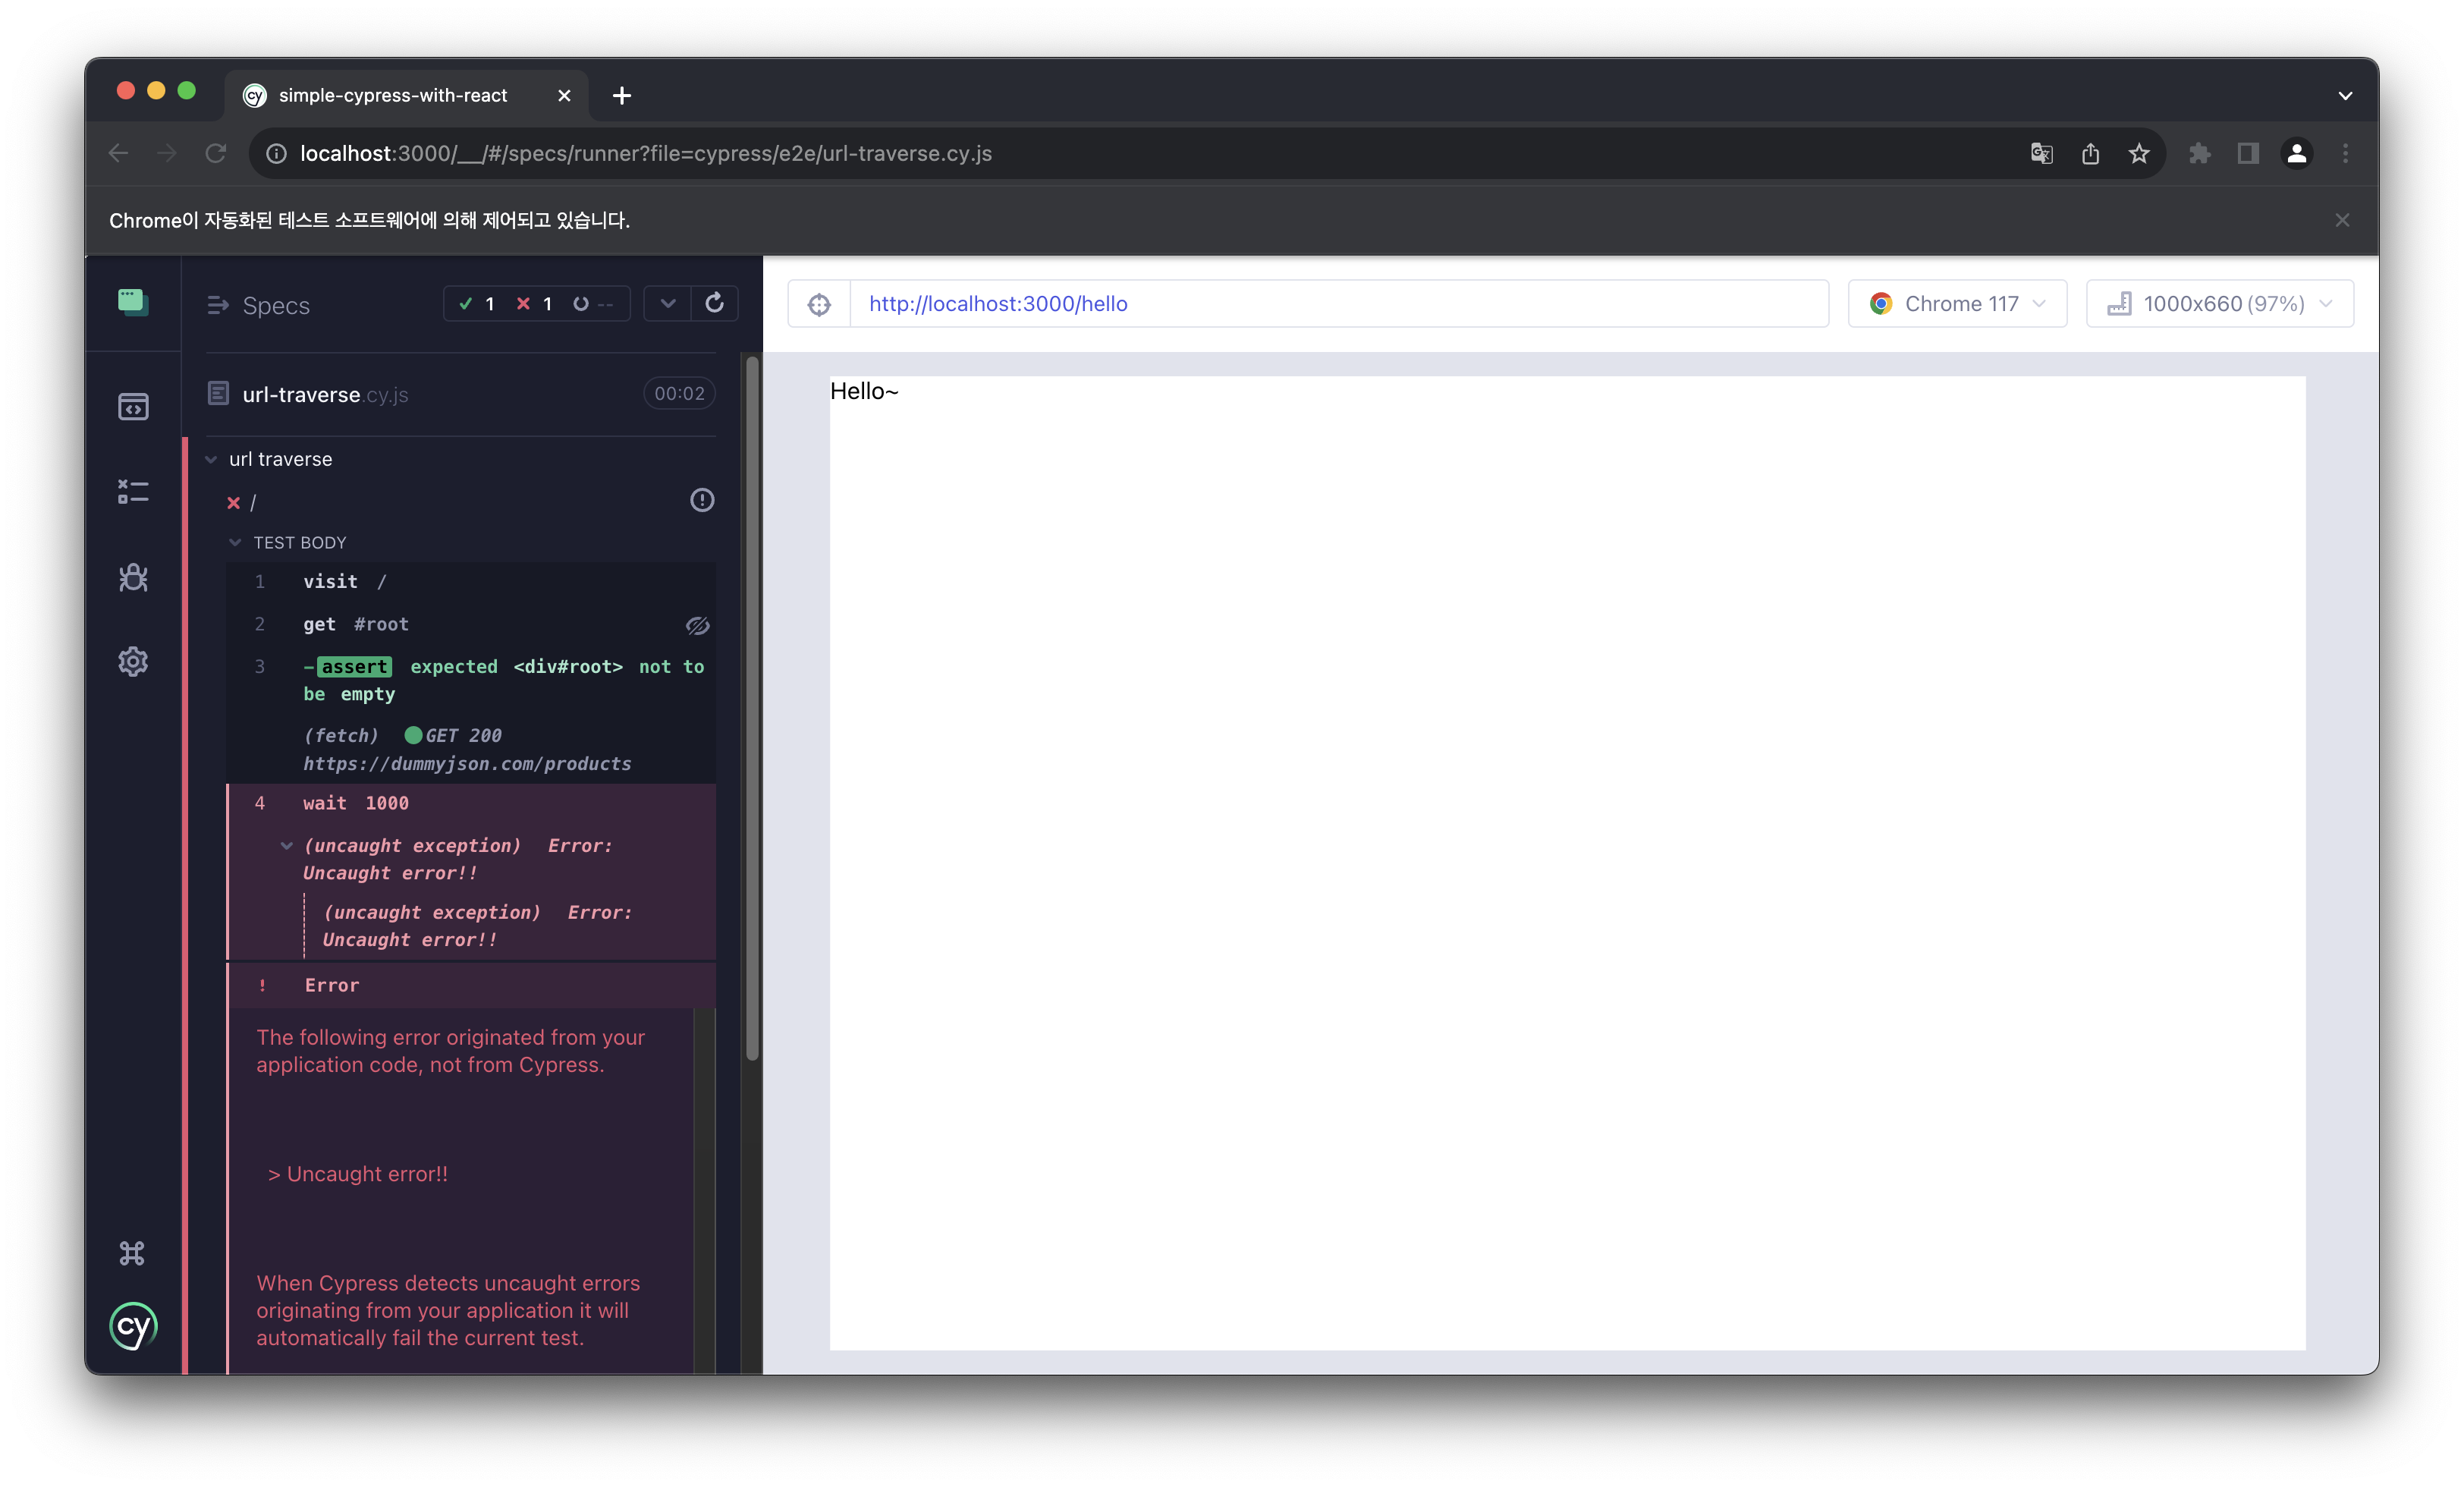Click the Google Translate icon in address bar
Image resolution: width=2464 pixels, height=1487 pixels.
click(2041, 153)
